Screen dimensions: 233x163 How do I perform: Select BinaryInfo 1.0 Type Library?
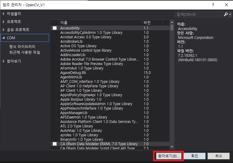[x=110, y=140]
